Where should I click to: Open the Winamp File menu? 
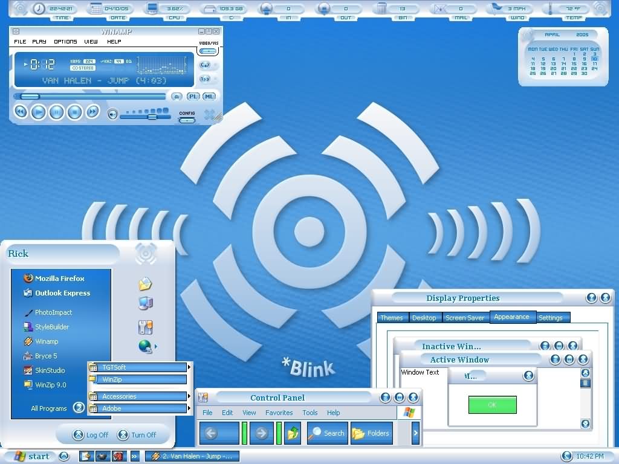click(20, 42)
